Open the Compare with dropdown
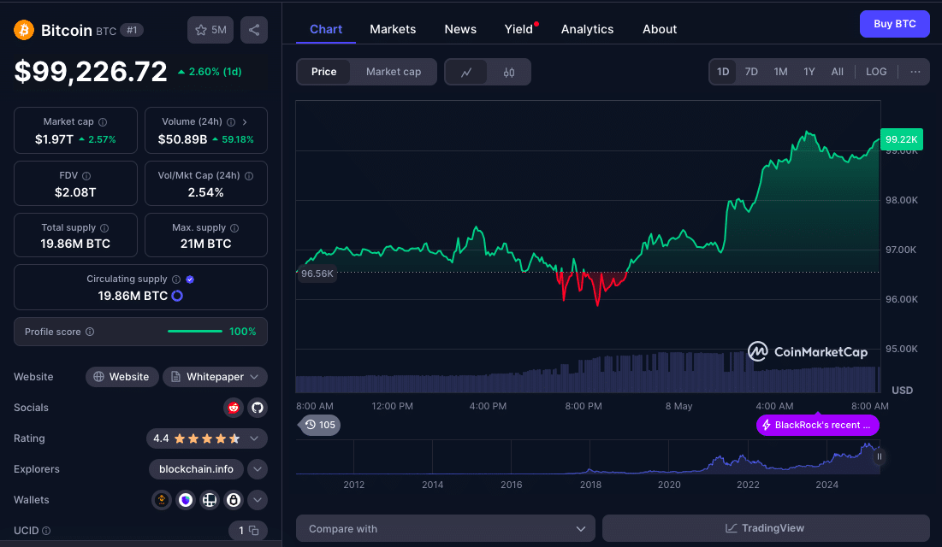 pos(445,529)
